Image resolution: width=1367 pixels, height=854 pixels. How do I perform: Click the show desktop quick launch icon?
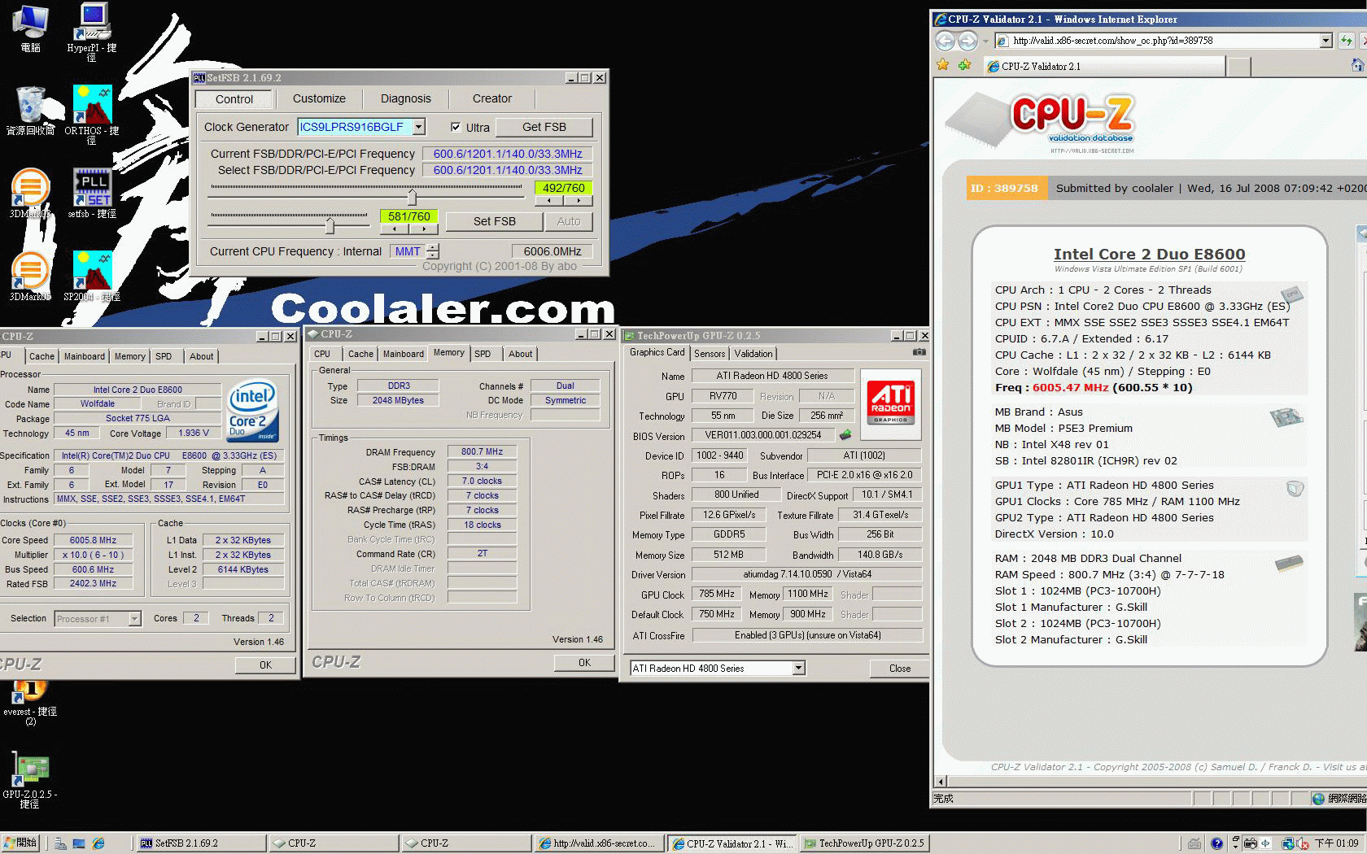79,843
